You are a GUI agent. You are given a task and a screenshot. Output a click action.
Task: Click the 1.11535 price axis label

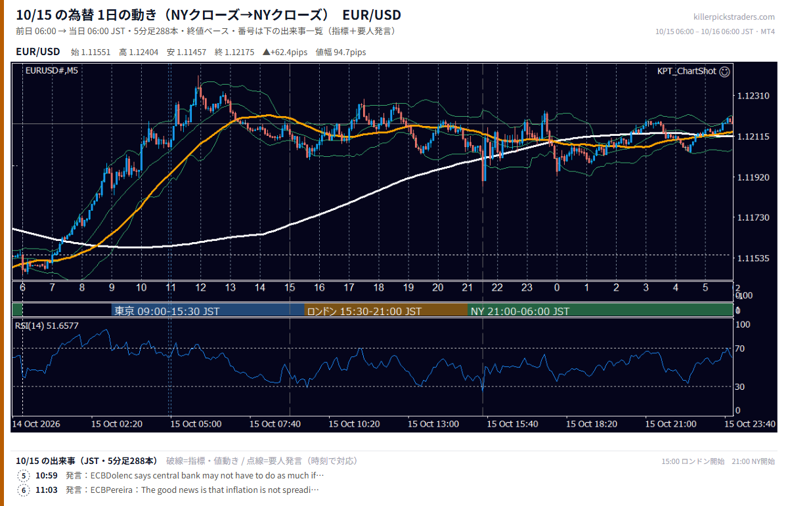tap(753, 259)
